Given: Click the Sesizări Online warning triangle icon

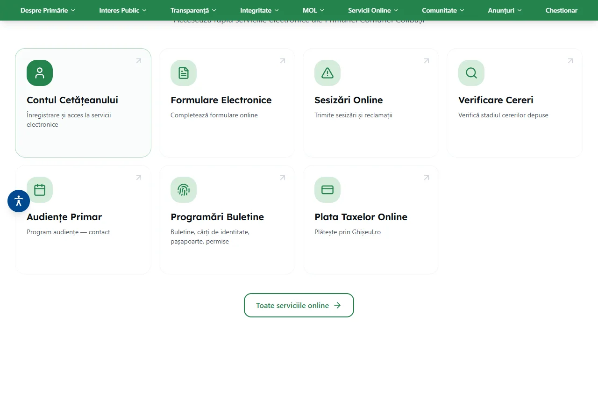Looking at the screenshot, I should [x=327, y=73].
